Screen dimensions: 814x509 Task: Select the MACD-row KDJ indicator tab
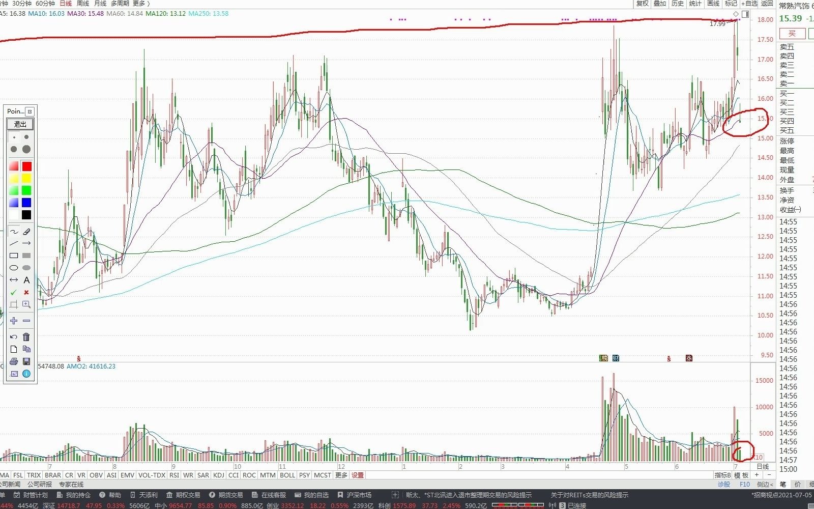coord(219,475)
